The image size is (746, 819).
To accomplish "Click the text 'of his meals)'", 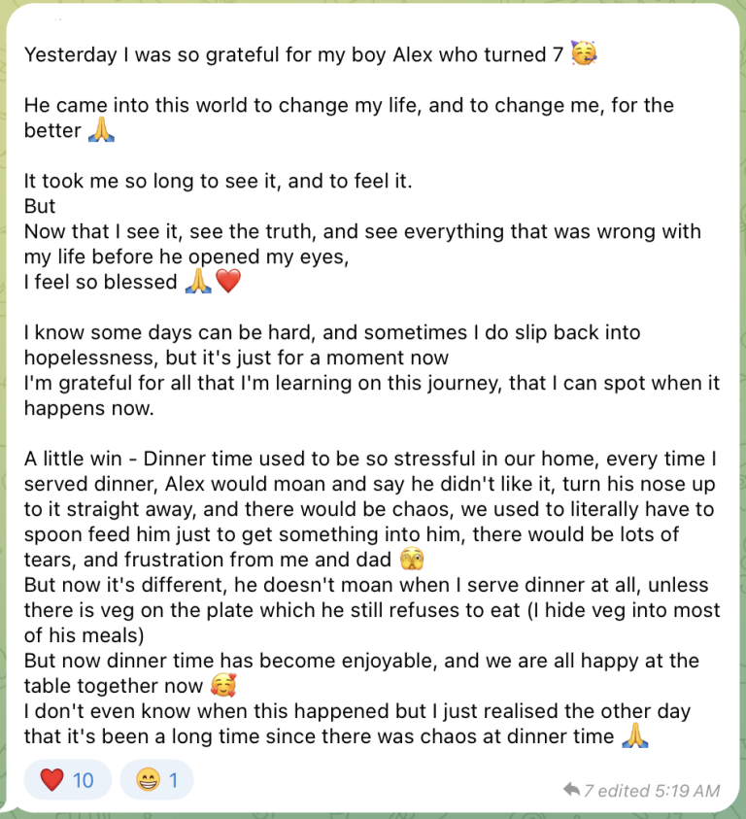I will point(85,635).
